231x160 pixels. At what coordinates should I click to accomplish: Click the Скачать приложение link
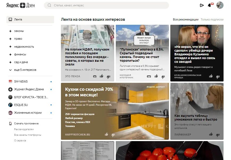pyautogui.click(x=26, y=124)
